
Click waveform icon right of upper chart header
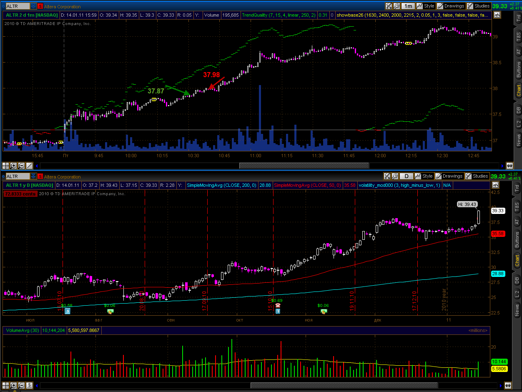coord(497,15)
